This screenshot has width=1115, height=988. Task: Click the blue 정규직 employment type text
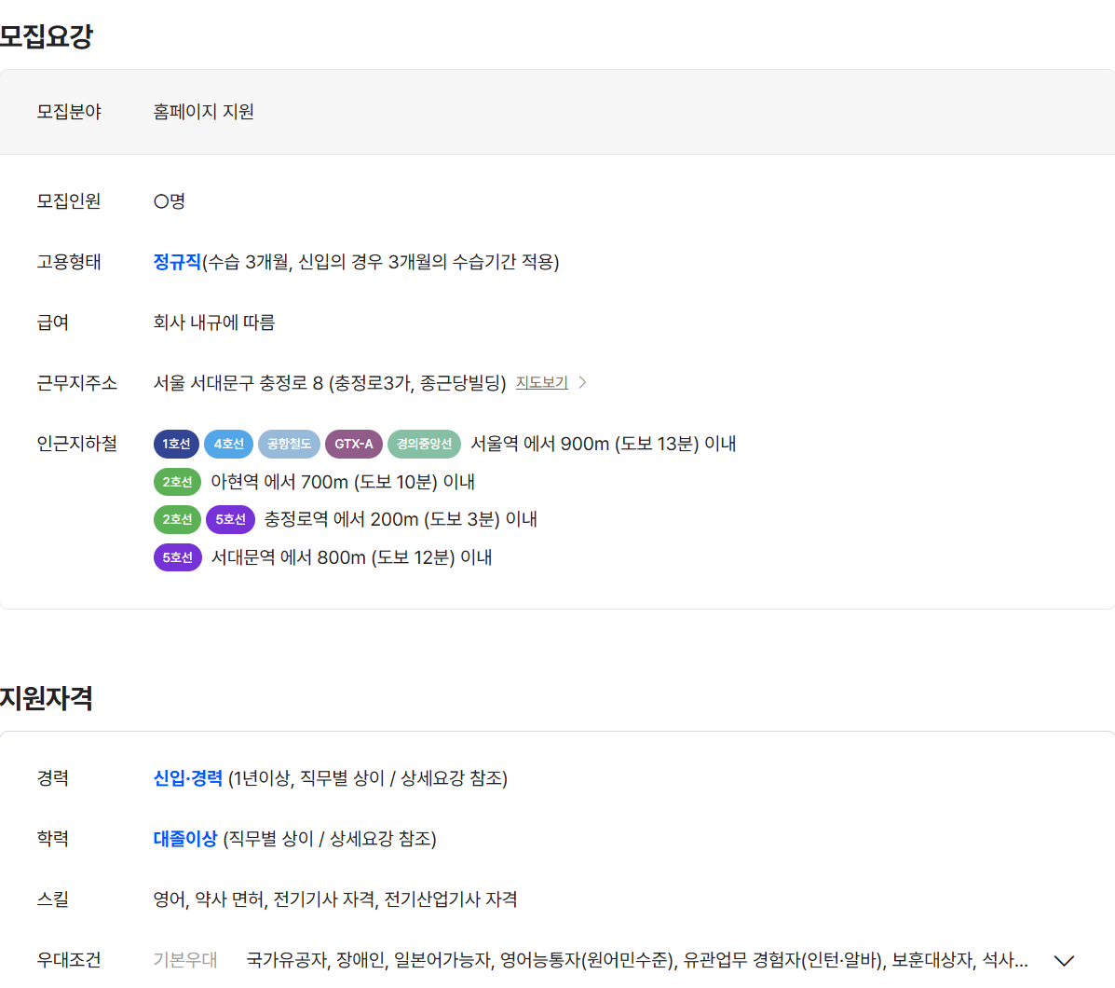(177, 262)
